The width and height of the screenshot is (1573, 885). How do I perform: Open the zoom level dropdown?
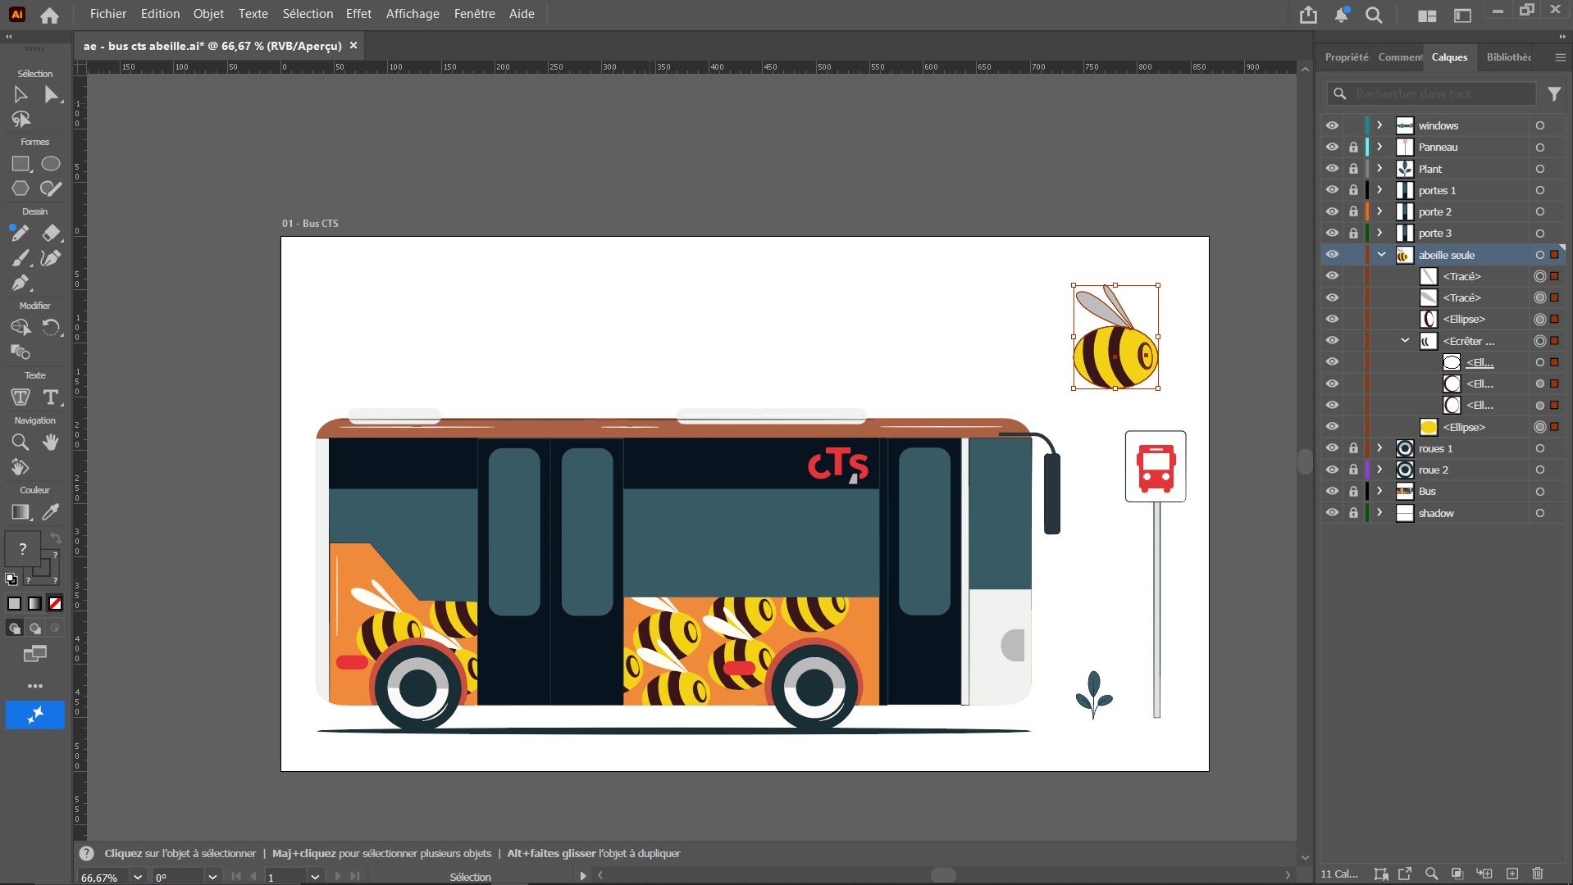[138, 877]
